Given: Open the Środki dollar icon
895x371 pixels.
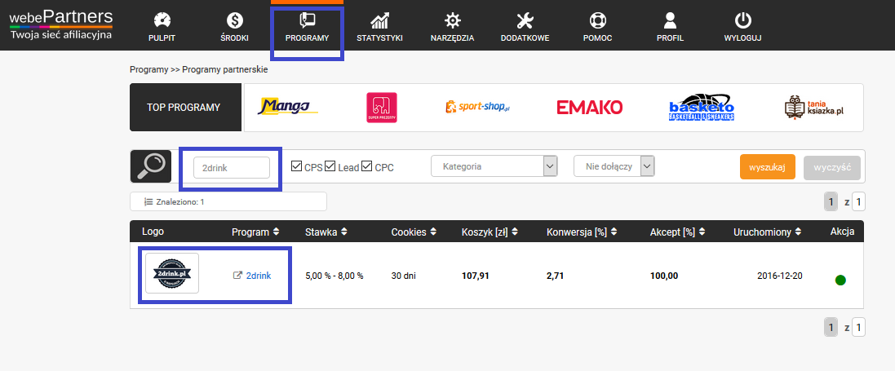Looking at the screenshot, I should (x=235, y=21).
